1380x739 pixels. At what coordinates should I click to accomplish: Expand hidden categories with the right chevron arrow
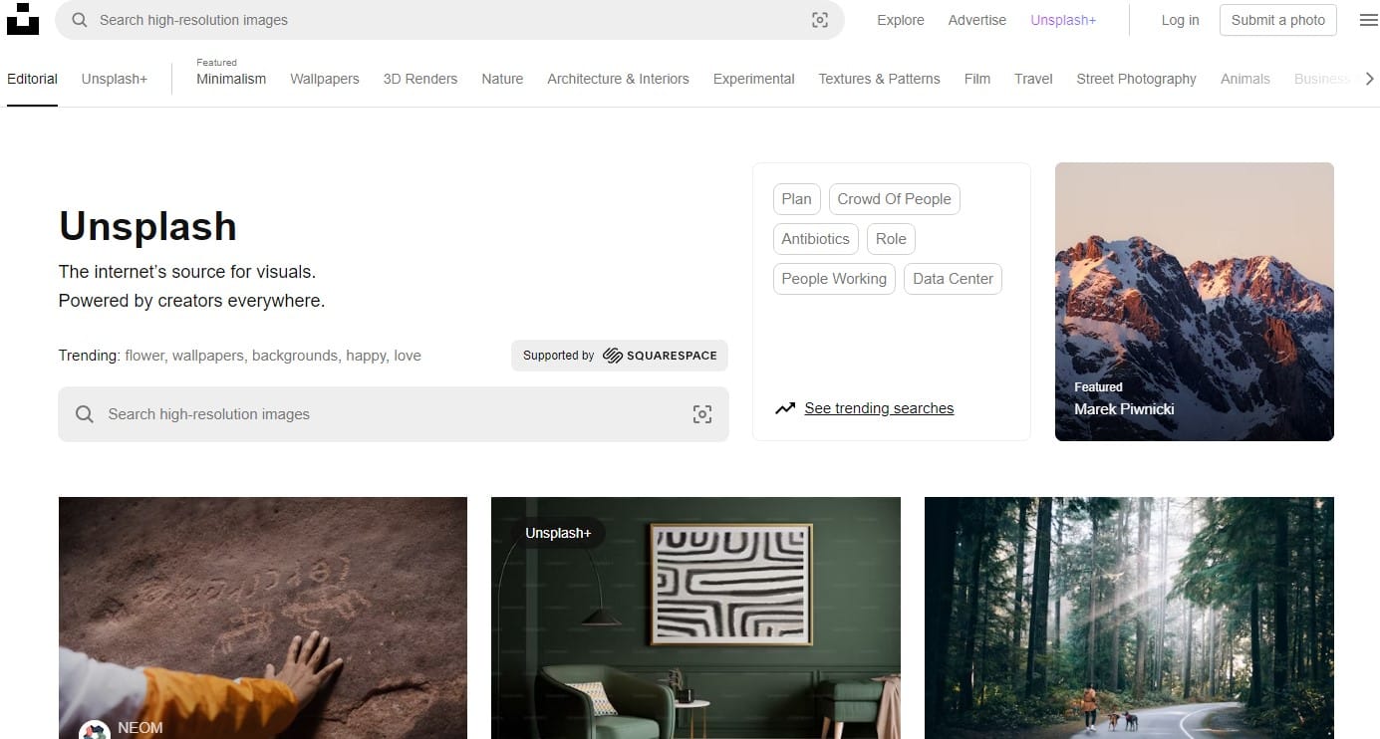(1370, 78)
